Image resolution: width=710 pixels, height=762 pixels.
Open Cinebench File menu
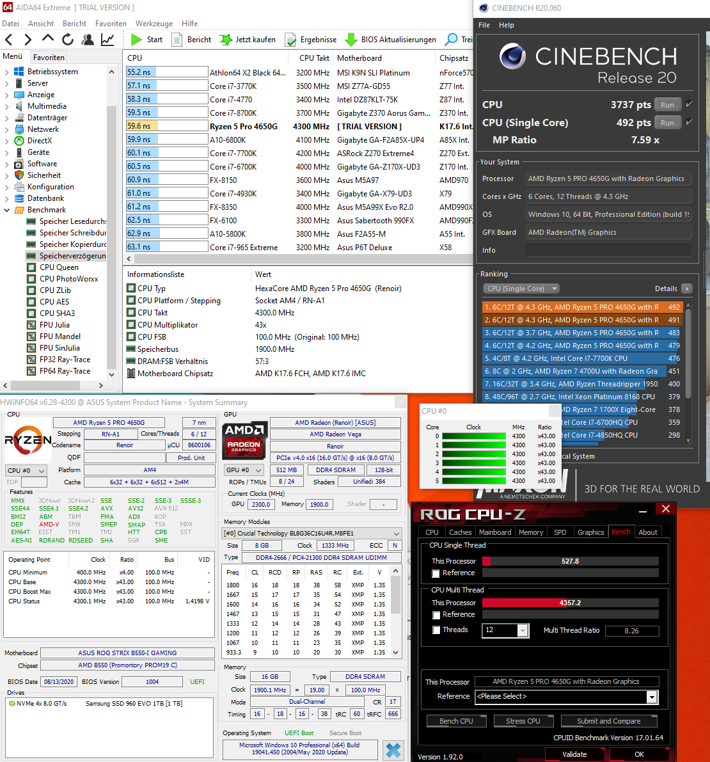484,25
